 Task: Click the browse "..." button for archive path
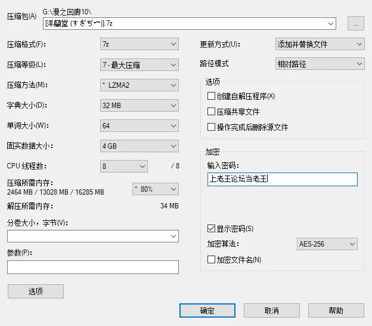(x=355, y=24)
